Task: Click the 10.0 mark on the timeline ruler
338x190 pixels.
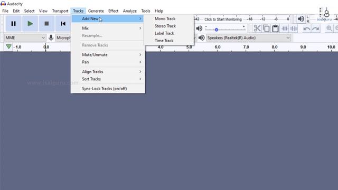Action: coord(331,47)
